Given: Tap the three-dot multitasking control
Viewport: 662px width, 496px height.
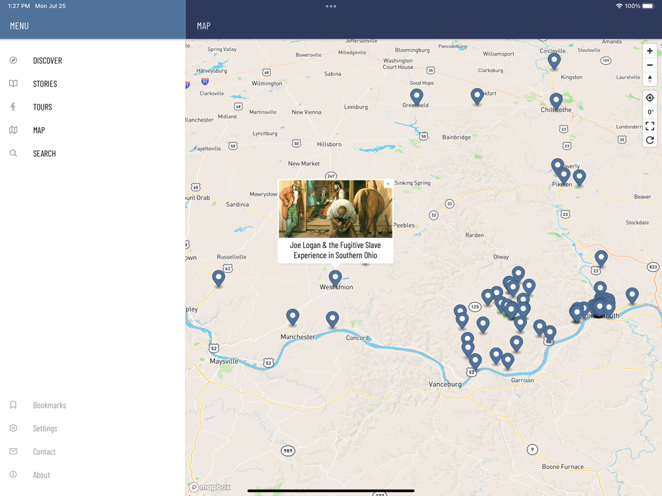Looking at the screenshot, I should point(331,7).
